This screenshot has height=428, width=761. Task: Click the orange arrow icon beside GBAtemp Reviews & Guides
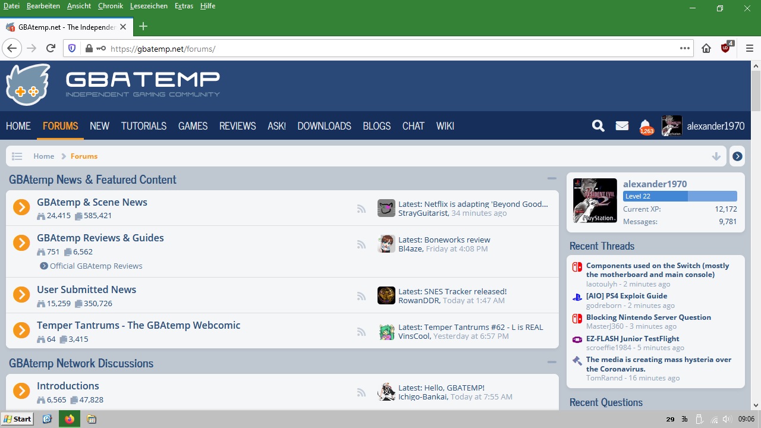coord(21,243)
